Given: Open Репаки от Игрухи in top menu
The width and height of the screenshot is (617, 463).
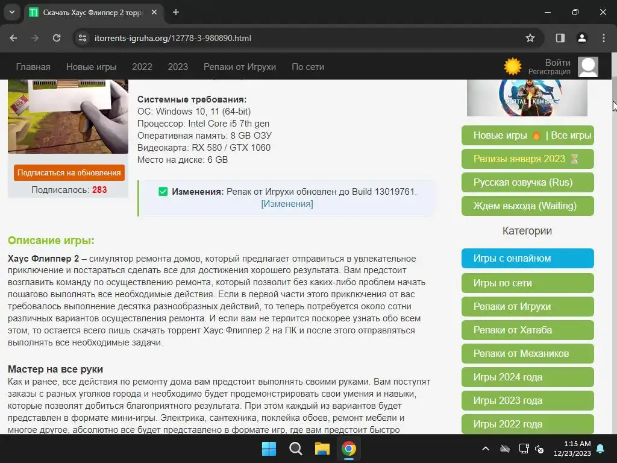Looking at the screenshot, I should point(240,67).
